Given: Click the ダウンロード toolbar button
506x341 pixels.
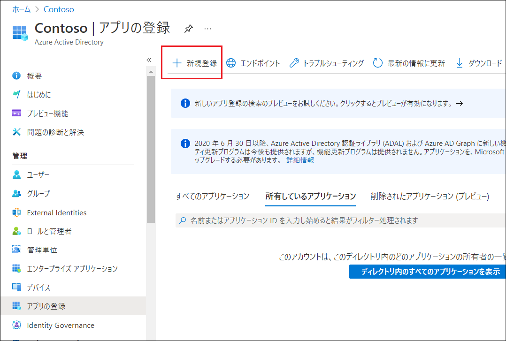Looking at the screenshot, I should (x=479, y=63).
